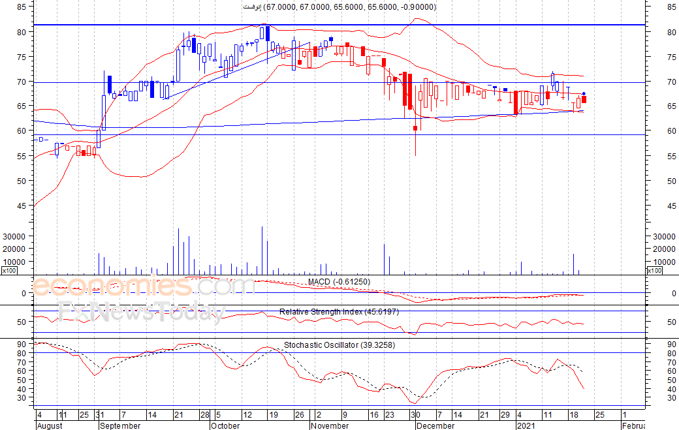Click the 70 label on the right price axis
679x430 pixels.
tap(672, 82)
